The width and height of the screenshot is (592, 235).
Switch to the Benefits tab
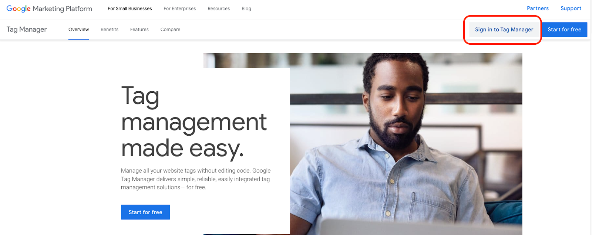[x=110, y=30]
